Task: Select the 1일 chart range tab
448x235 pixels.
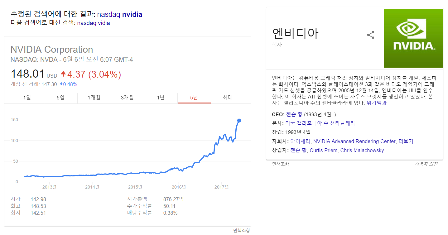Action: 27,98
